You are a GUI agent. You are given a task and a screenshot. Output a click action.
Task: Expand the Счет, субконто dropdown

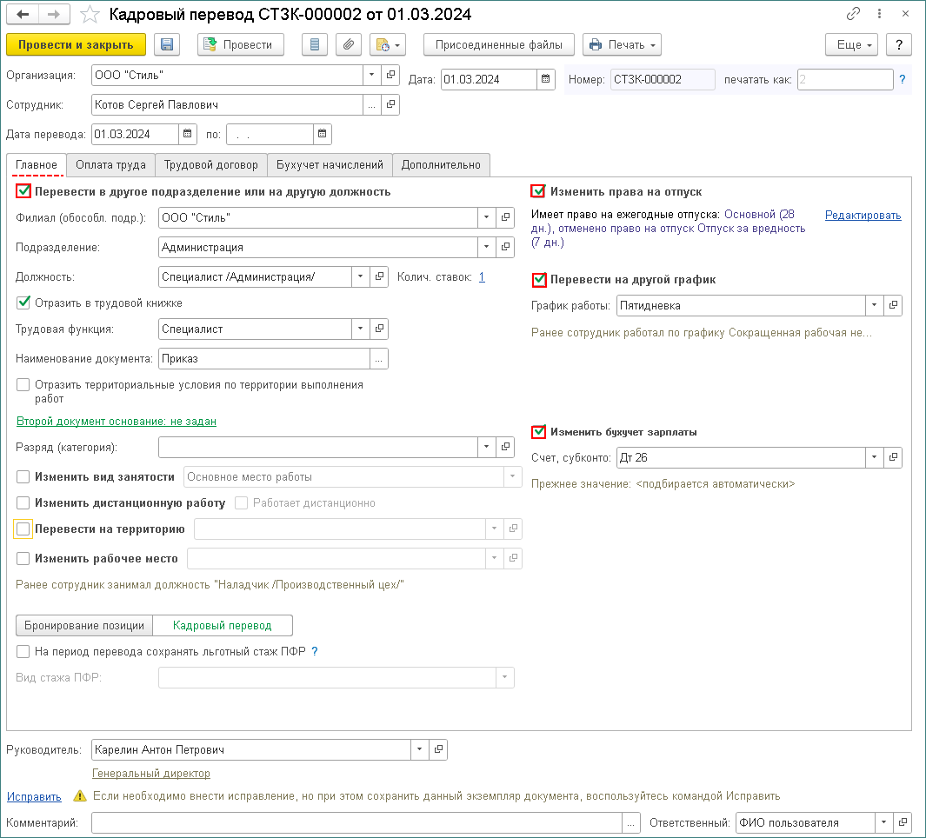(x=874, y=457)
